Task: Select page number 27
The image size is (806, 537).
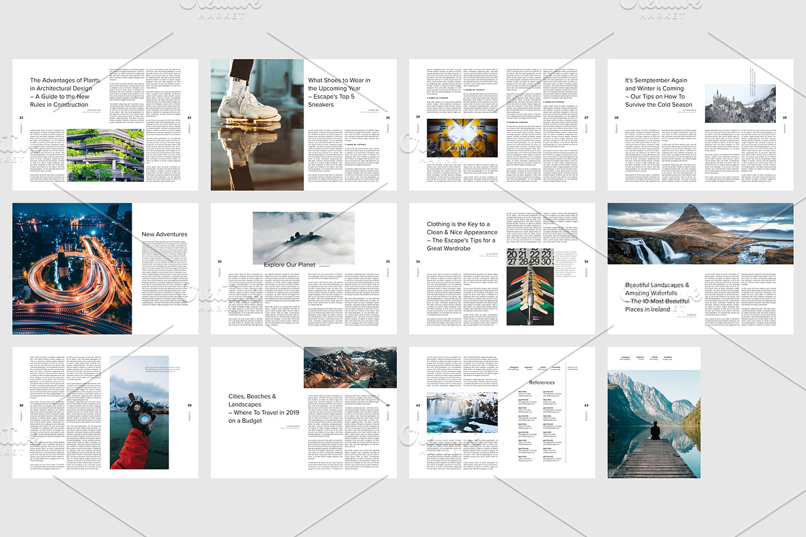Action: point(586,118)
